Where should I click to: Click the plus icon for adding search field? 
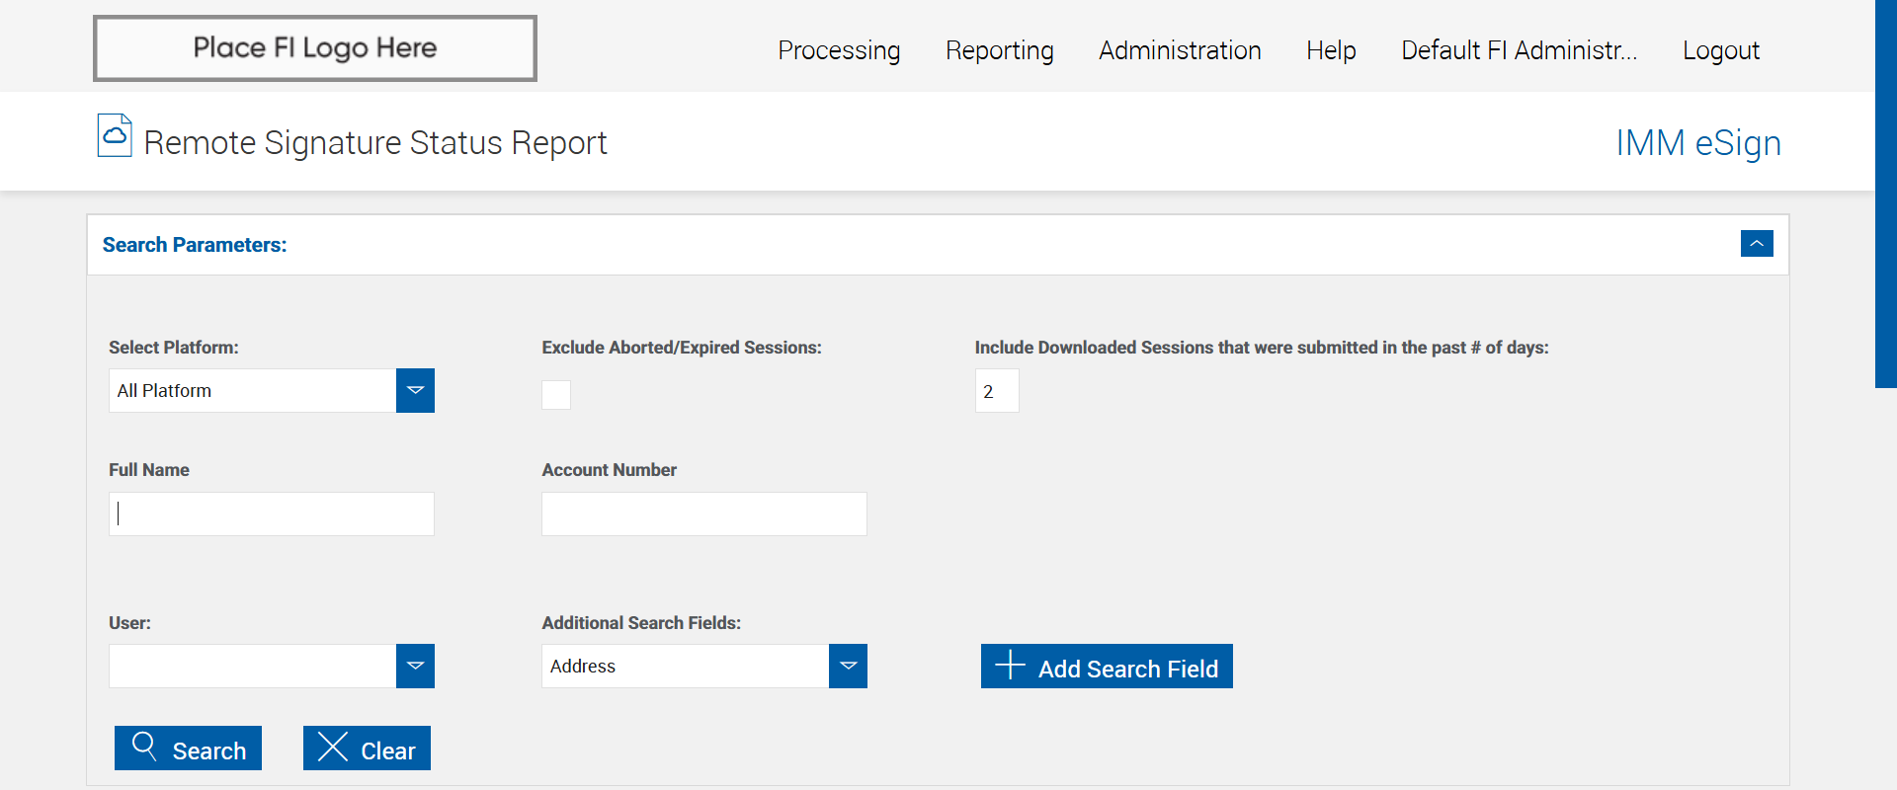1010,665
